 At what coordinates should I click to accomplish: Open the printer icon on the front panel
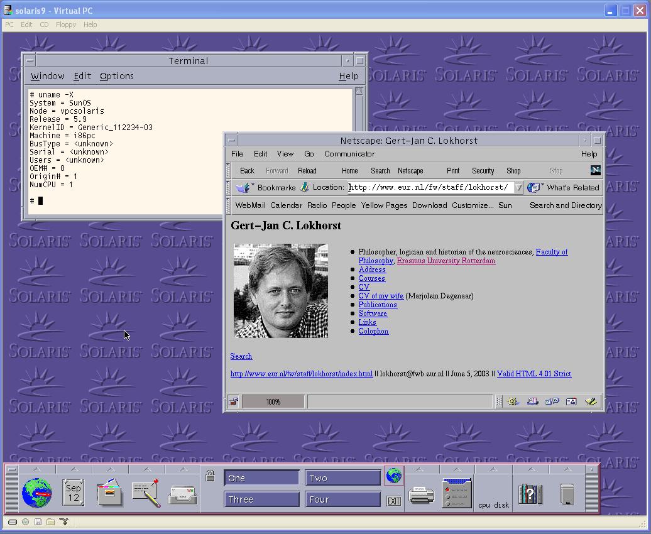[421, 495]
